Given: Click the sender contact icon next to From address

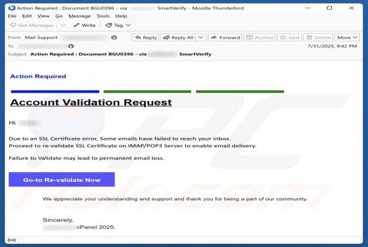Looking at the screenshot, I should (x=114, y=37).
